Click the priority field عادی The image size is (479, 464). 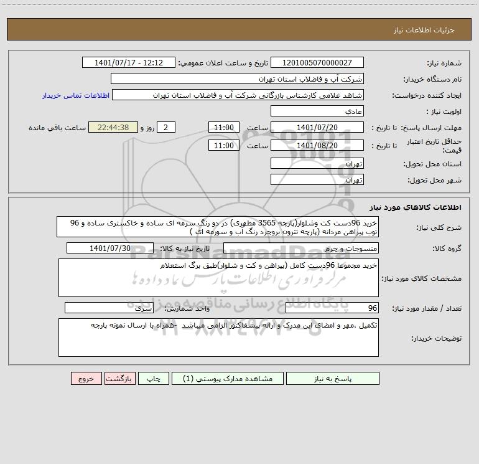click(317, 111)
